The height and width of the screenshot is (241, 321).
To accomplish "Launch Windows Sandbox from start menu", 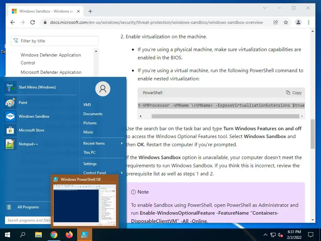I will pos(40,116).
